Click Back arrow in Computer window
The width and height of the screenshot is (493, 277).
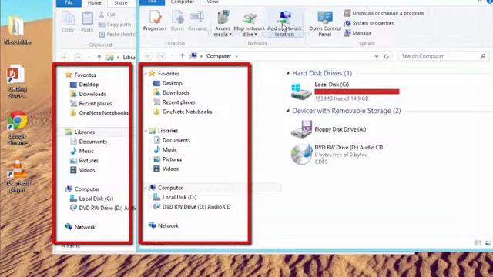pyautogui.click(x=149, y=56)
